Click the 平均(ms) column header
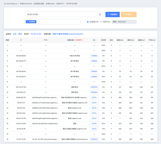 coord(152,40)
